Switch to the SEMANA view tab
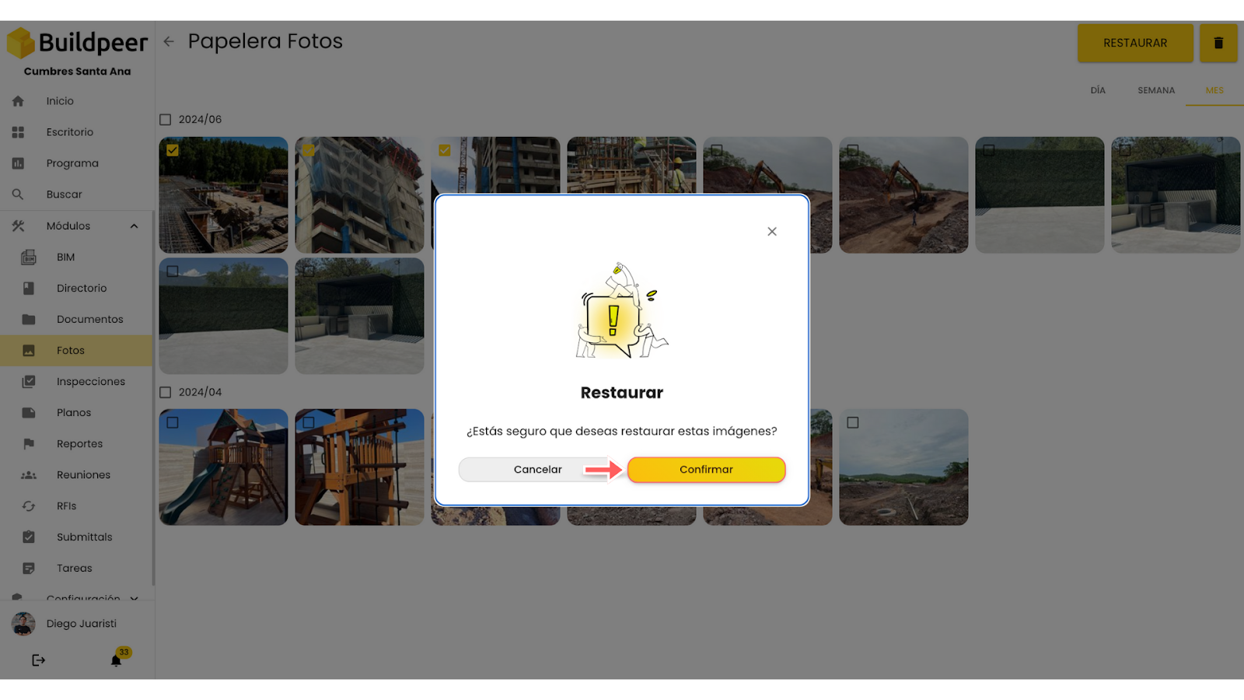 click(x=1156, y=90)
